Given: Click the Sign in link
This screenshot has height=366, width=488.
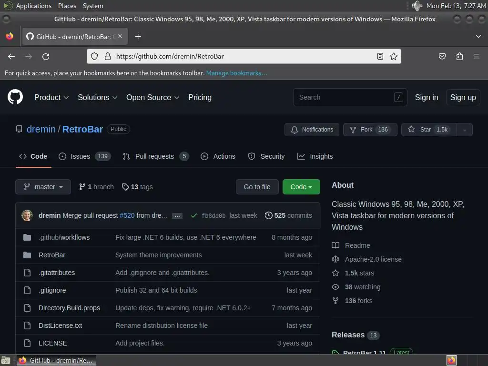Looking at the screenshot, I should (427, 97).
